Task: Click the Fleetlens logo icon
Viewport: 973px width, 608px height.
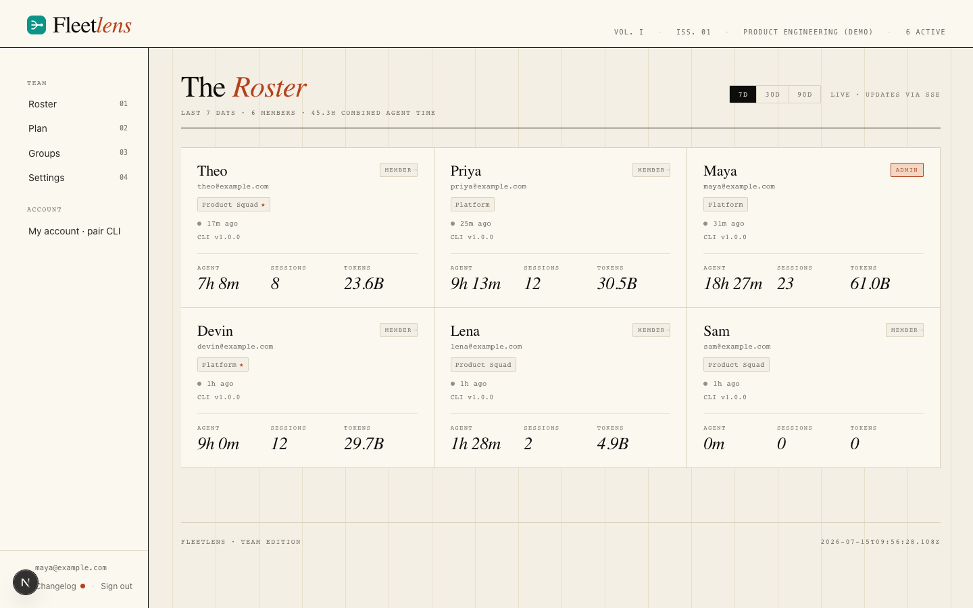Action: [x=36, y=25]
